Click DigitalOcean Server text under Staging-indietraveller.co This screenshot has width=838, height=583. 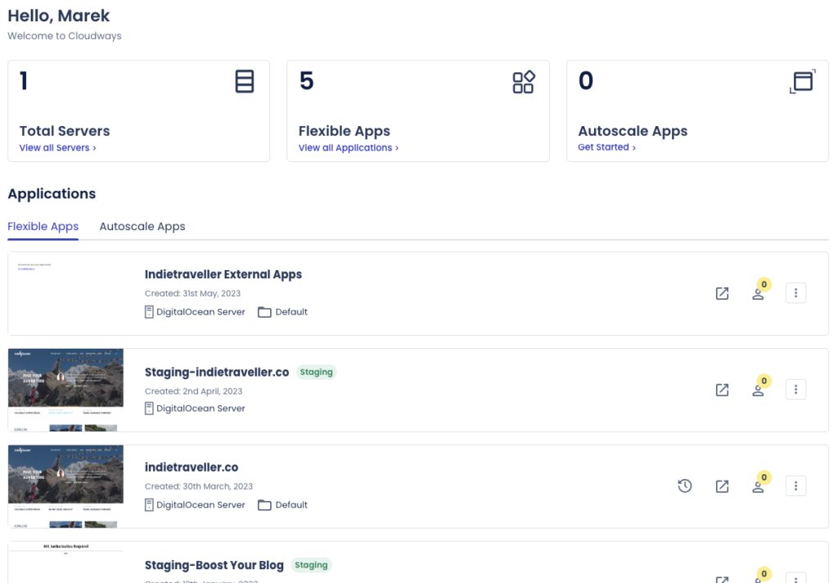click(x=200, y=409)
